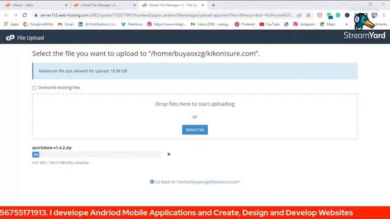This screenshot has width=390, height=219.
Task: Open the Pinterest bookmark
Action: click(245, 24)
